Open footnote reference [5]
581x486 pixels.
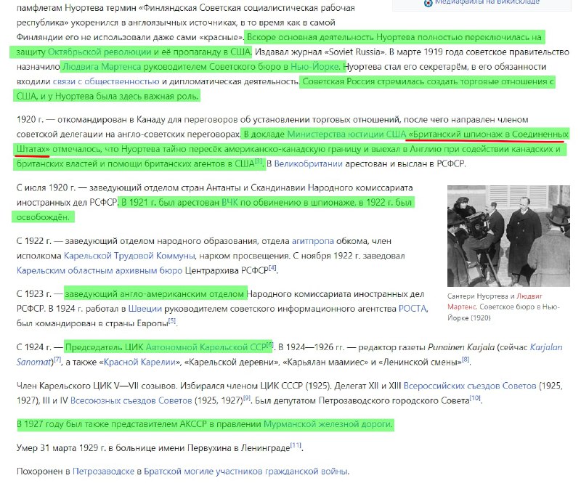(172, 321)
